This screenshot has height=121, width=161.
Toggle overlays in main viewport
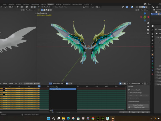(x=132, y=7)
